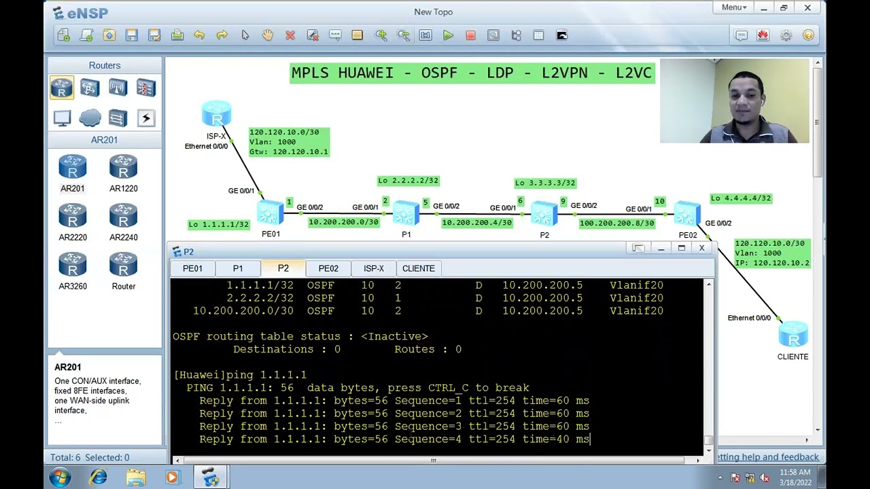
Task: Open the help and feedback link
Action: coord(767,457)
